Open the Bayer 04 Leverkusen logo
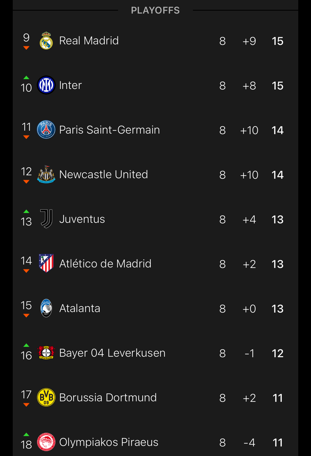This screenshot has width=311, height=456. pyautogui.click(x=46, y=353)
